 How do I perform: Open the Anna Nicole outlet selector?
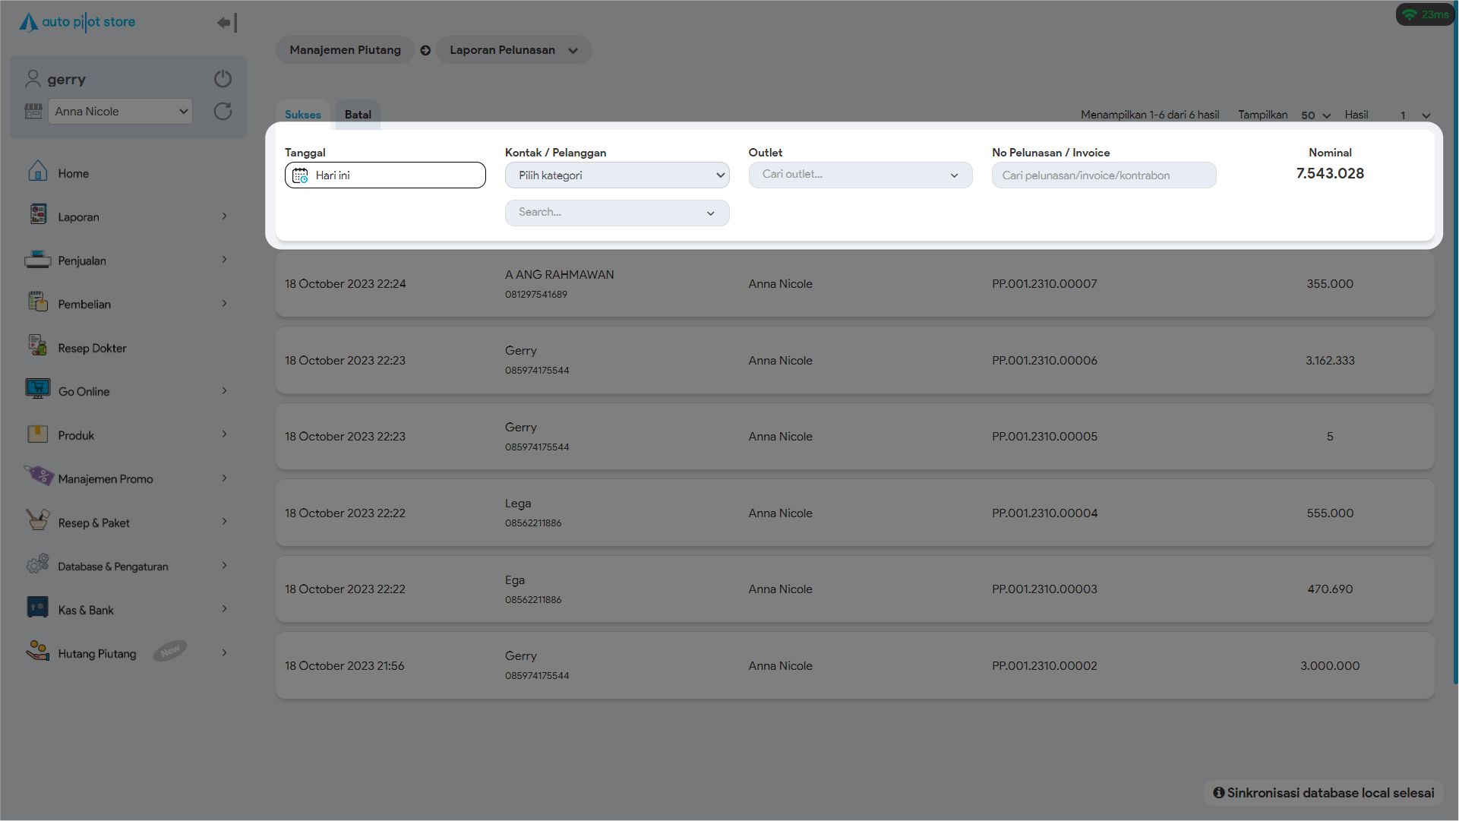[120, 112]
